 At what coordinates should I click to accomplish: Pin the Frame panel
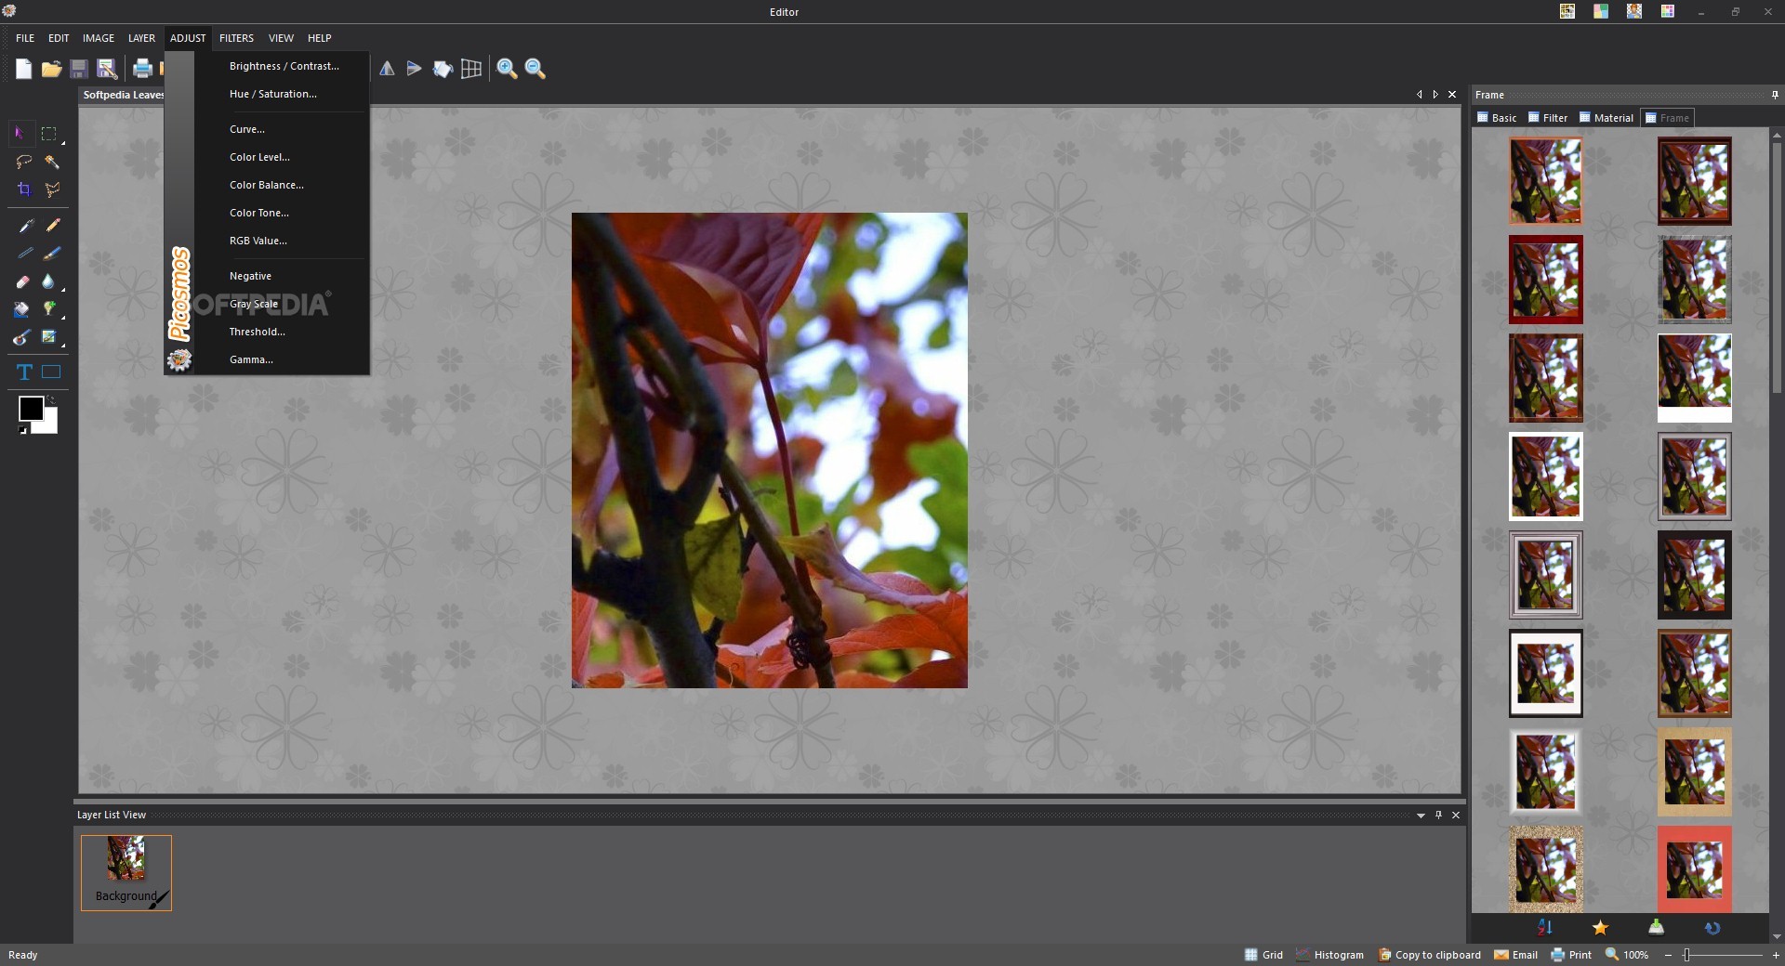tap(1775, 95)
